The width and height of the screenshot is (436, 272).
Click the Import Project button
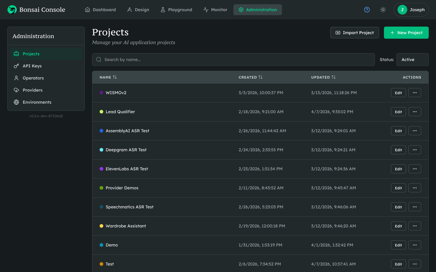pos(355,33)
